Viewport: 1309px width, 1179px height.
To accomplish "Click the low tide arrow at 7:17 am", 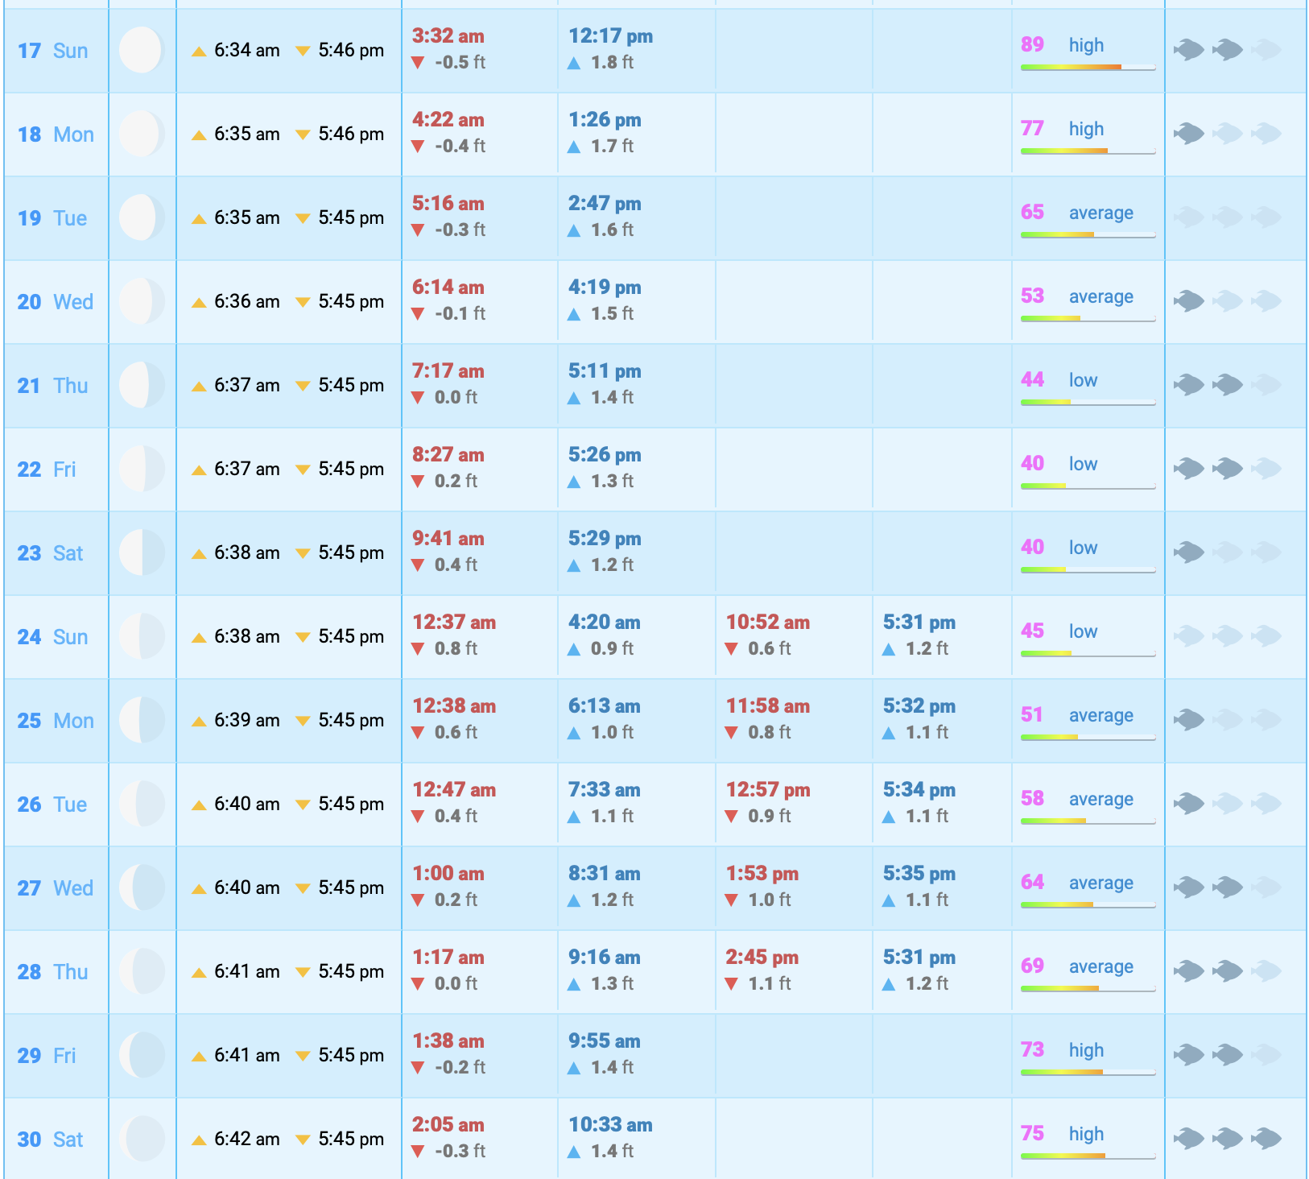I will (418, 398).
